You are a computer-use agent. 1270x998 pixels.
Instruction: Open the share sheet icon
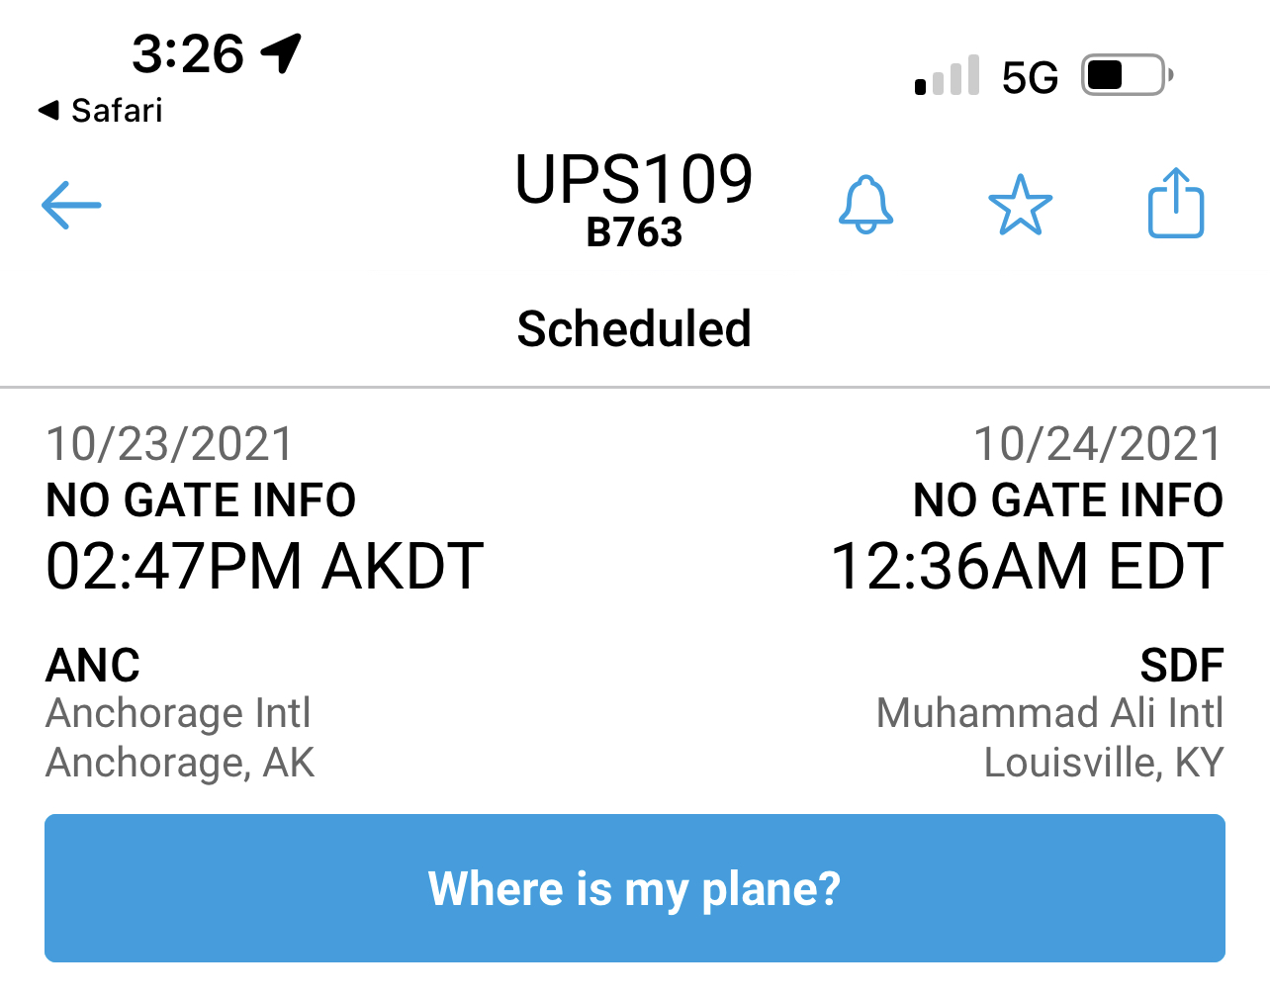(x=1176, y=204)
